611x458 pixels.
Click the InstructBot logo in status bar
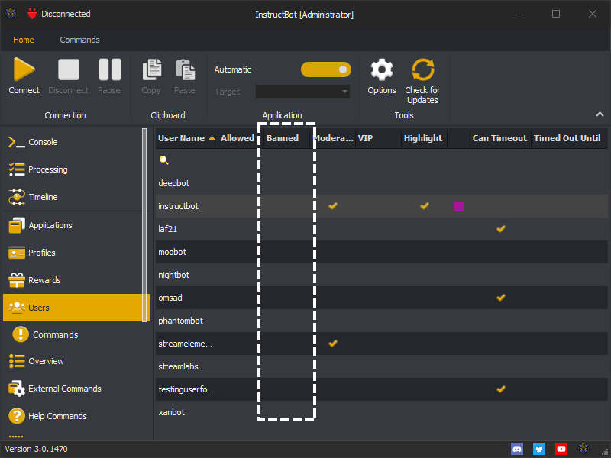584,449
